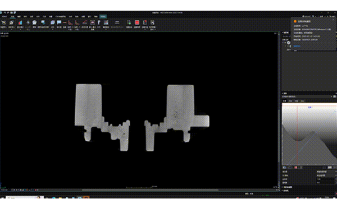Toggle the highlighted white button below histogram right

[x=330, y=168]
